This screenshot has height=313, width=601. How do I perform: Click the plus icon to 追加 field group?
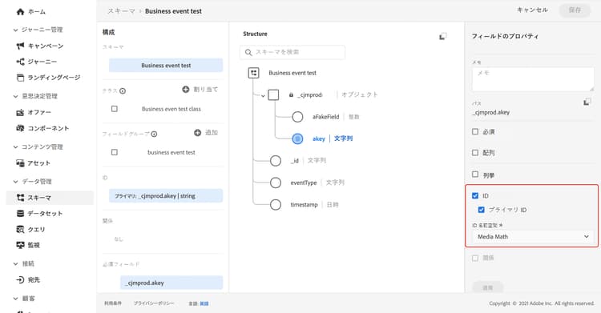(x=197, y=133)
